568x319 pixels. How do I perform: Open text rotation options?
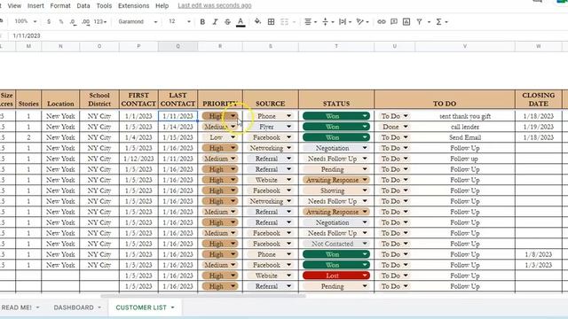click(362, 21)
